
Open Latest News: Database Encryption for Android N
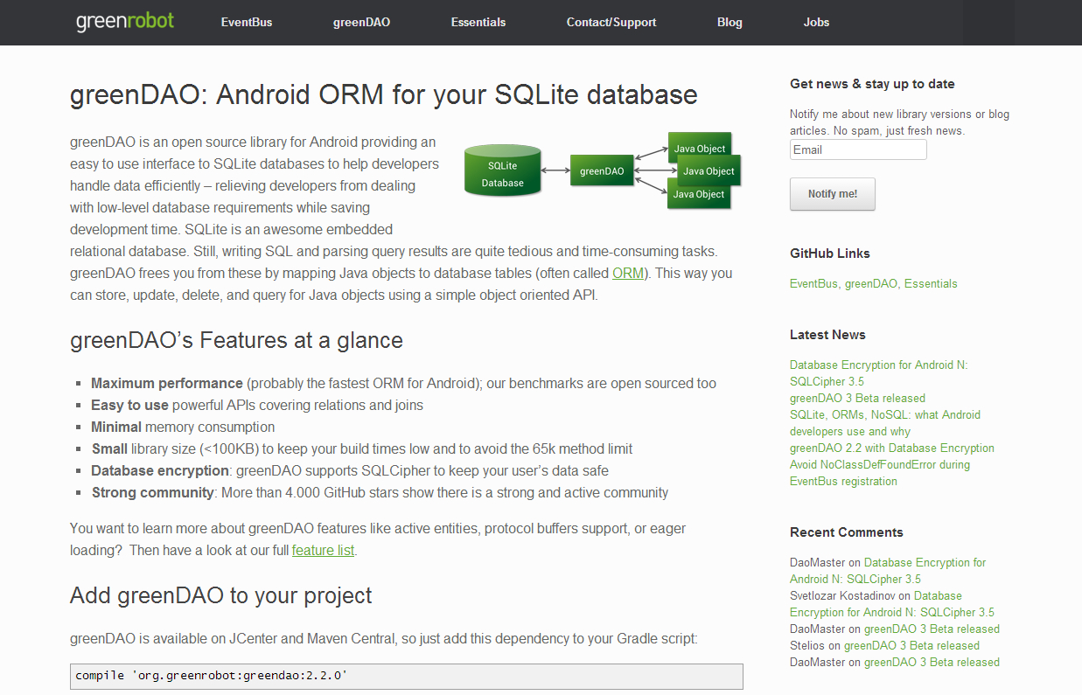pyautogui.click(x=879, y=373)
